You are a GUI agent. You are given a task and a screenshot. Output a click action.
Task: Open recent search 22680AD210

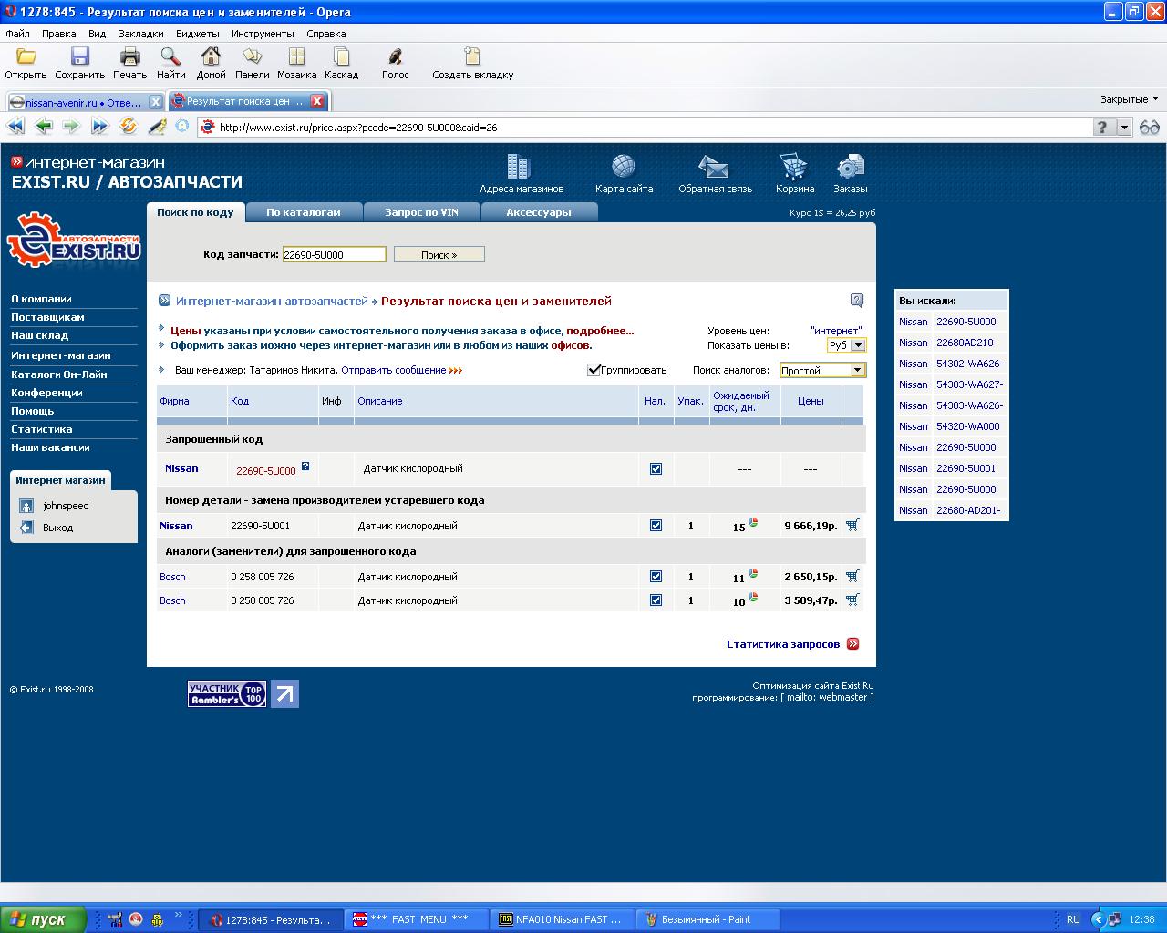(x=965, y=343)
